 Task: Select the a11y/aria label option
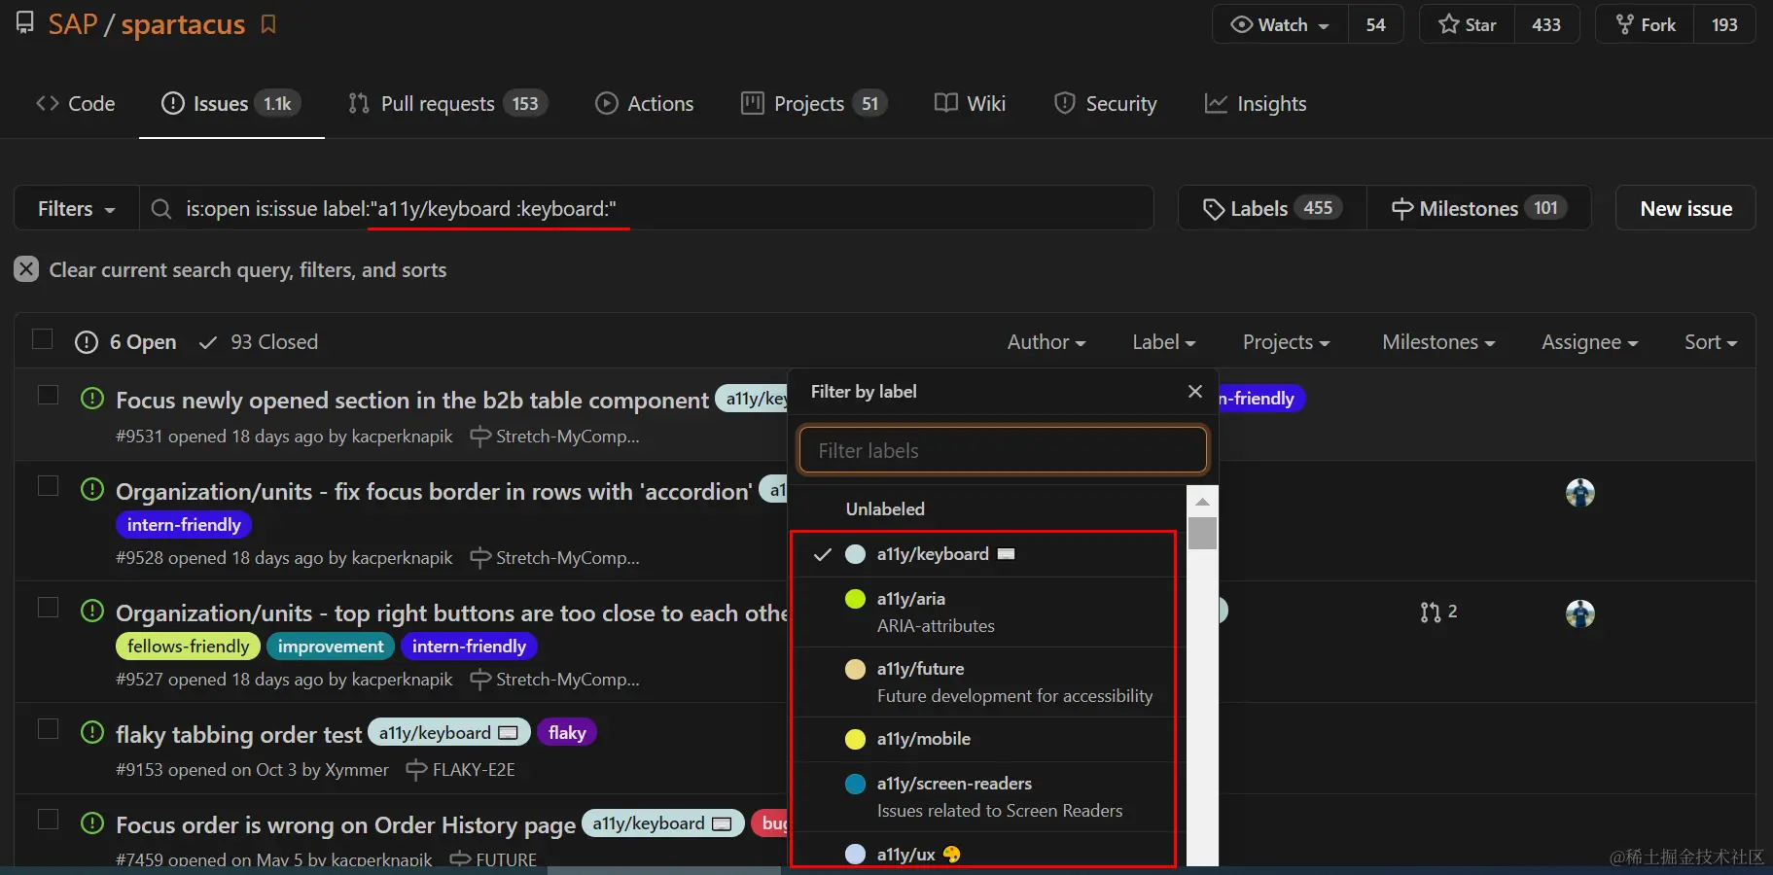click(984, 612)
